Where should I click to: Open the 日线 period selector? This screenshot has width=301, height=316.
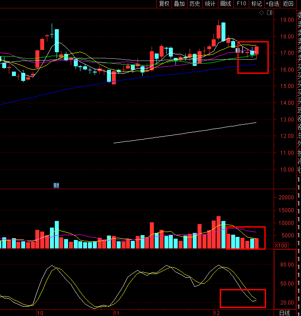pyautogui.click(x=284, y=313)
